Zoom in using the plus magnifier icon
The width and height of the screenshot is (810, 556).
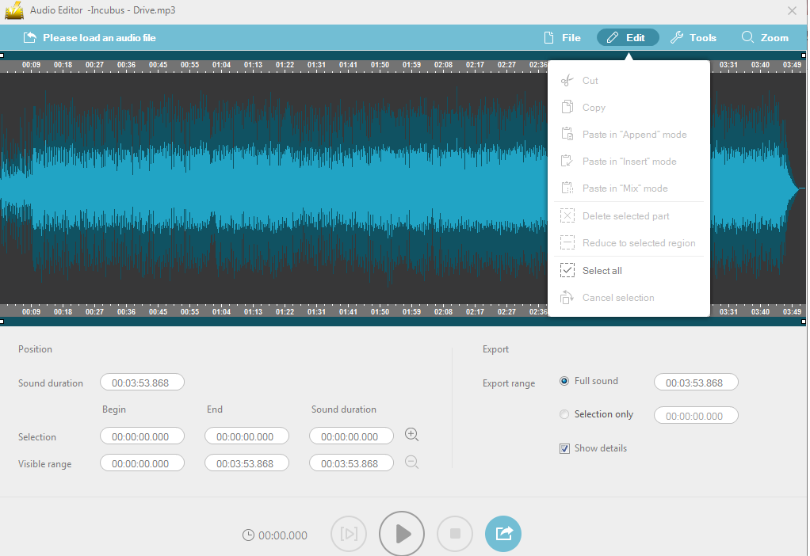[x=411, y=434]
